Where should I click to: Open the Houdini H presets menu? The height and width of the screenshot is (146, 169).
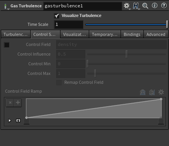pos(136,6)
